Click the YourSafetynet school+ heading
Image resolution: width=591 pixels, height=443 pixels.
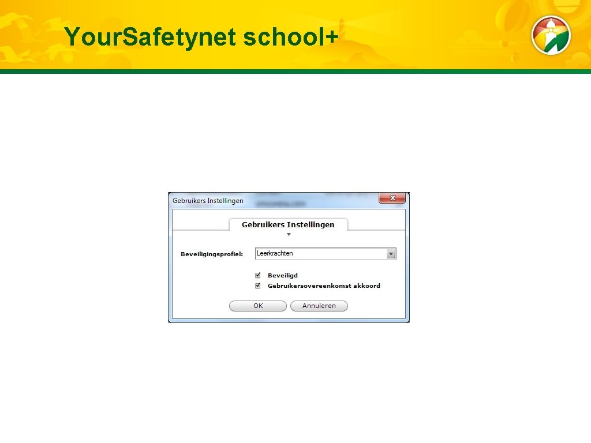pos(201,37)
